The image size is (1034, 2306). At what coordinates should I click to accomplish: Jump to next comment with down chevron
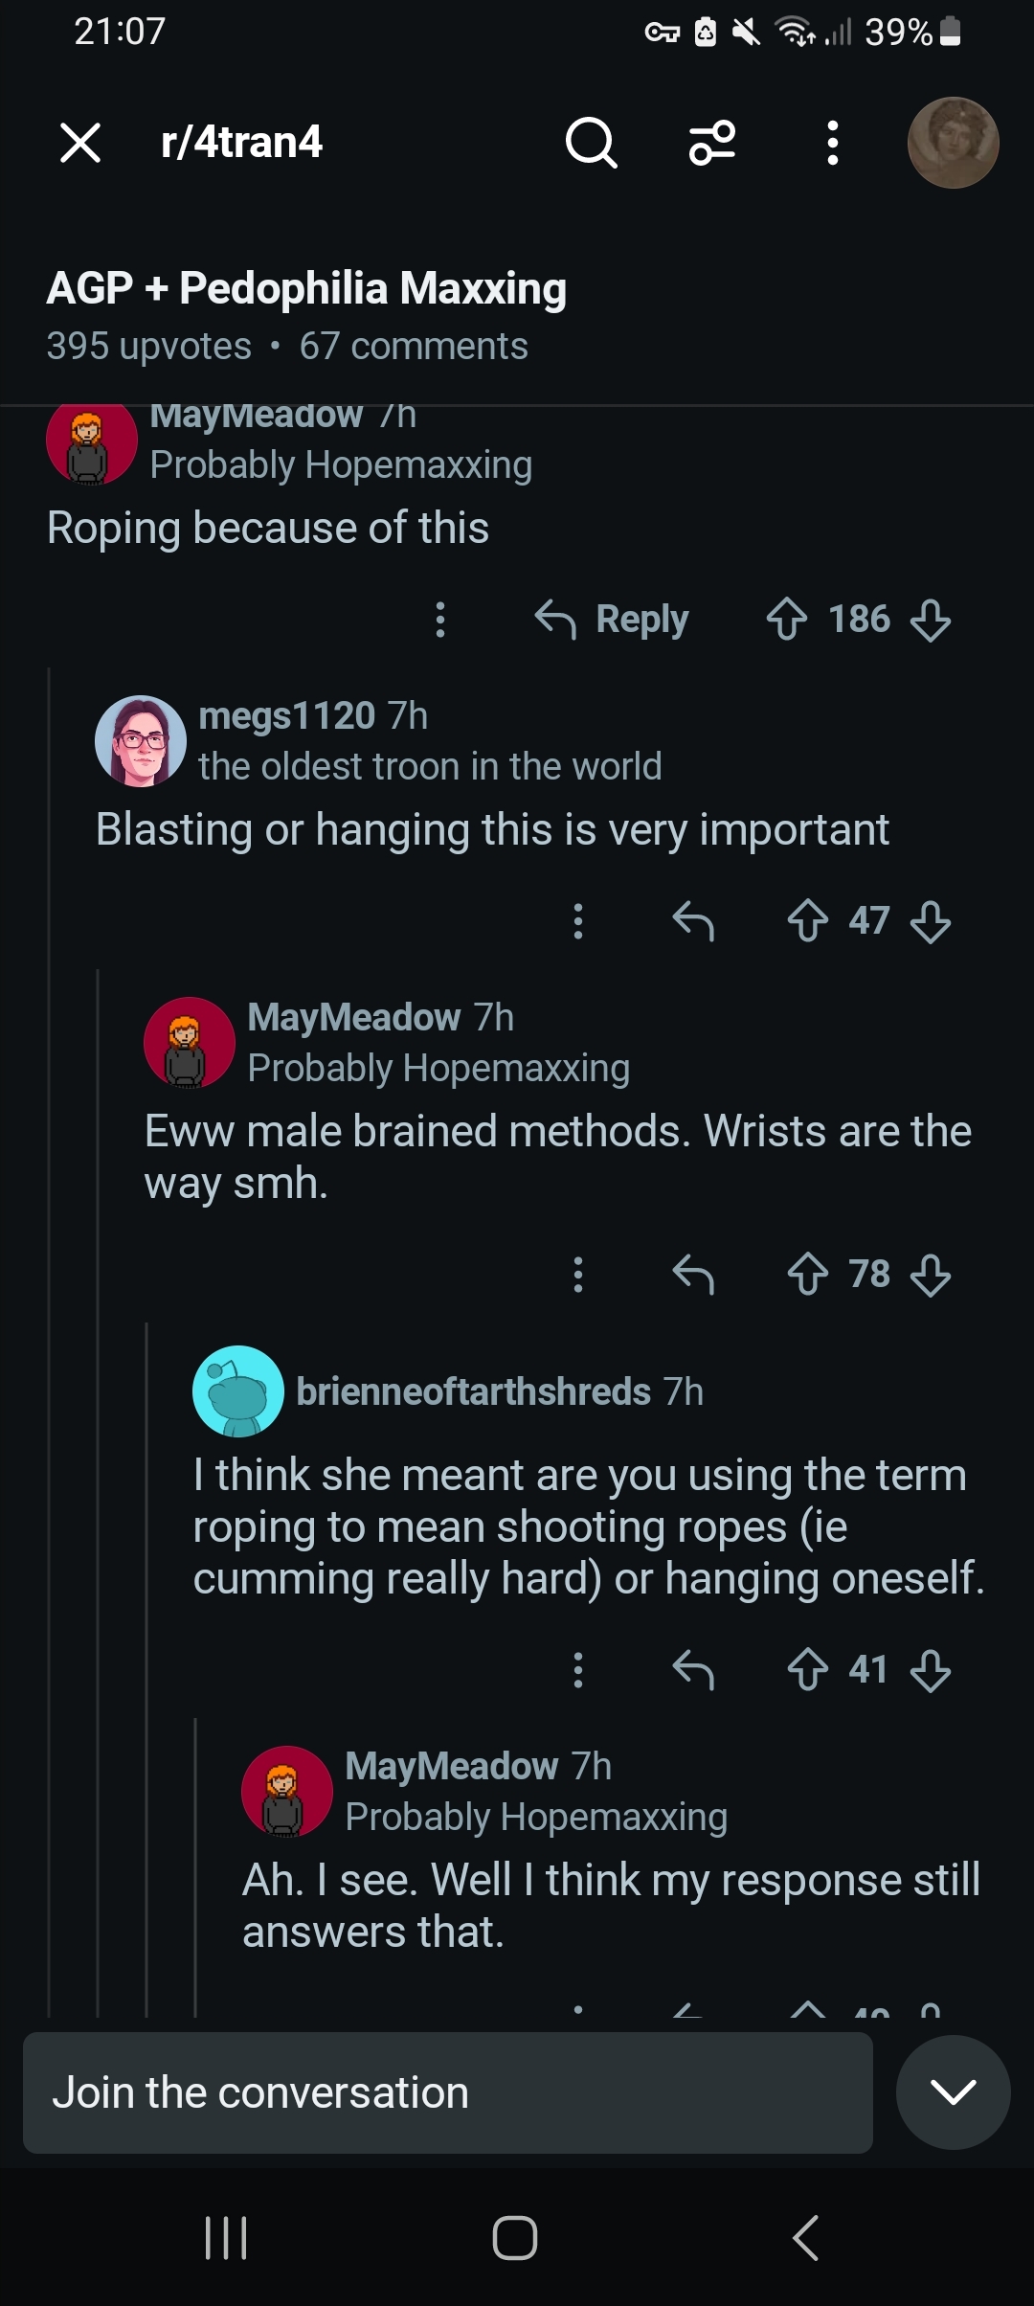tap(953, 2092)
